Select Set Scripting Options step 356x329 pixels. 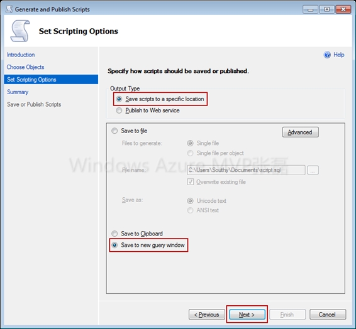[51, 80]
